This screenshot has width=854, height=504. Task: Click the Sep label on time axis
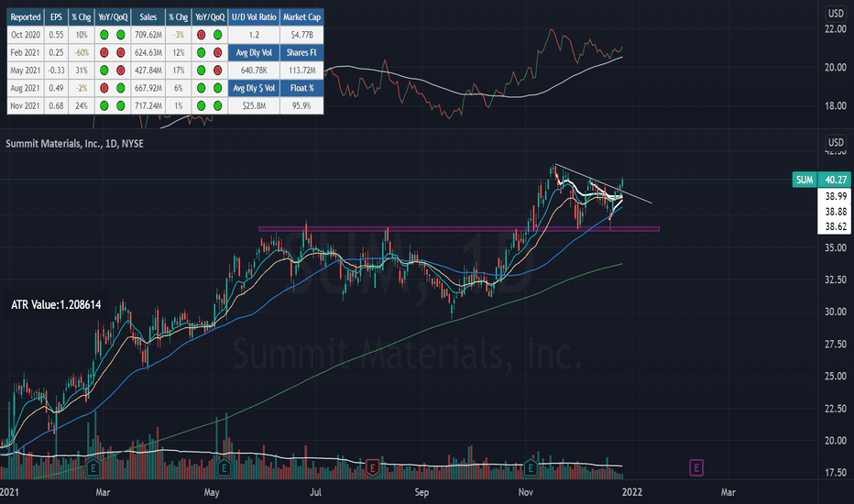click(x=422, y=492)
